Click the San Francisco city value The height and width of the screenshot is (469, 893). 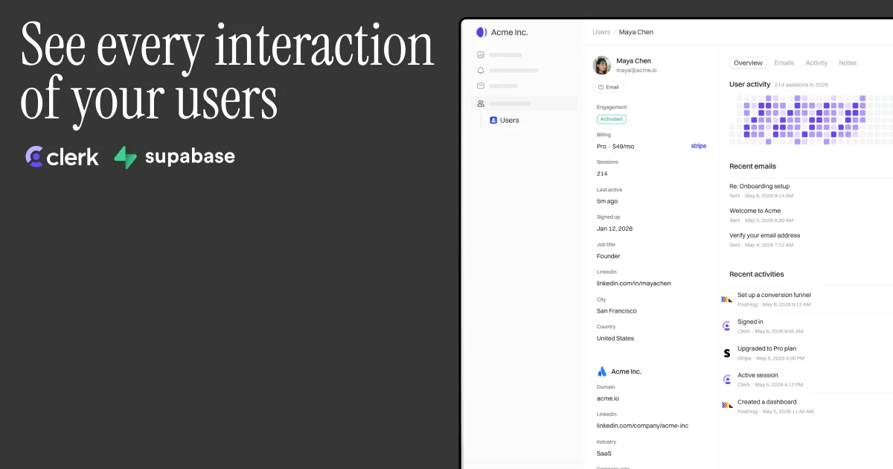pos(616,311)
